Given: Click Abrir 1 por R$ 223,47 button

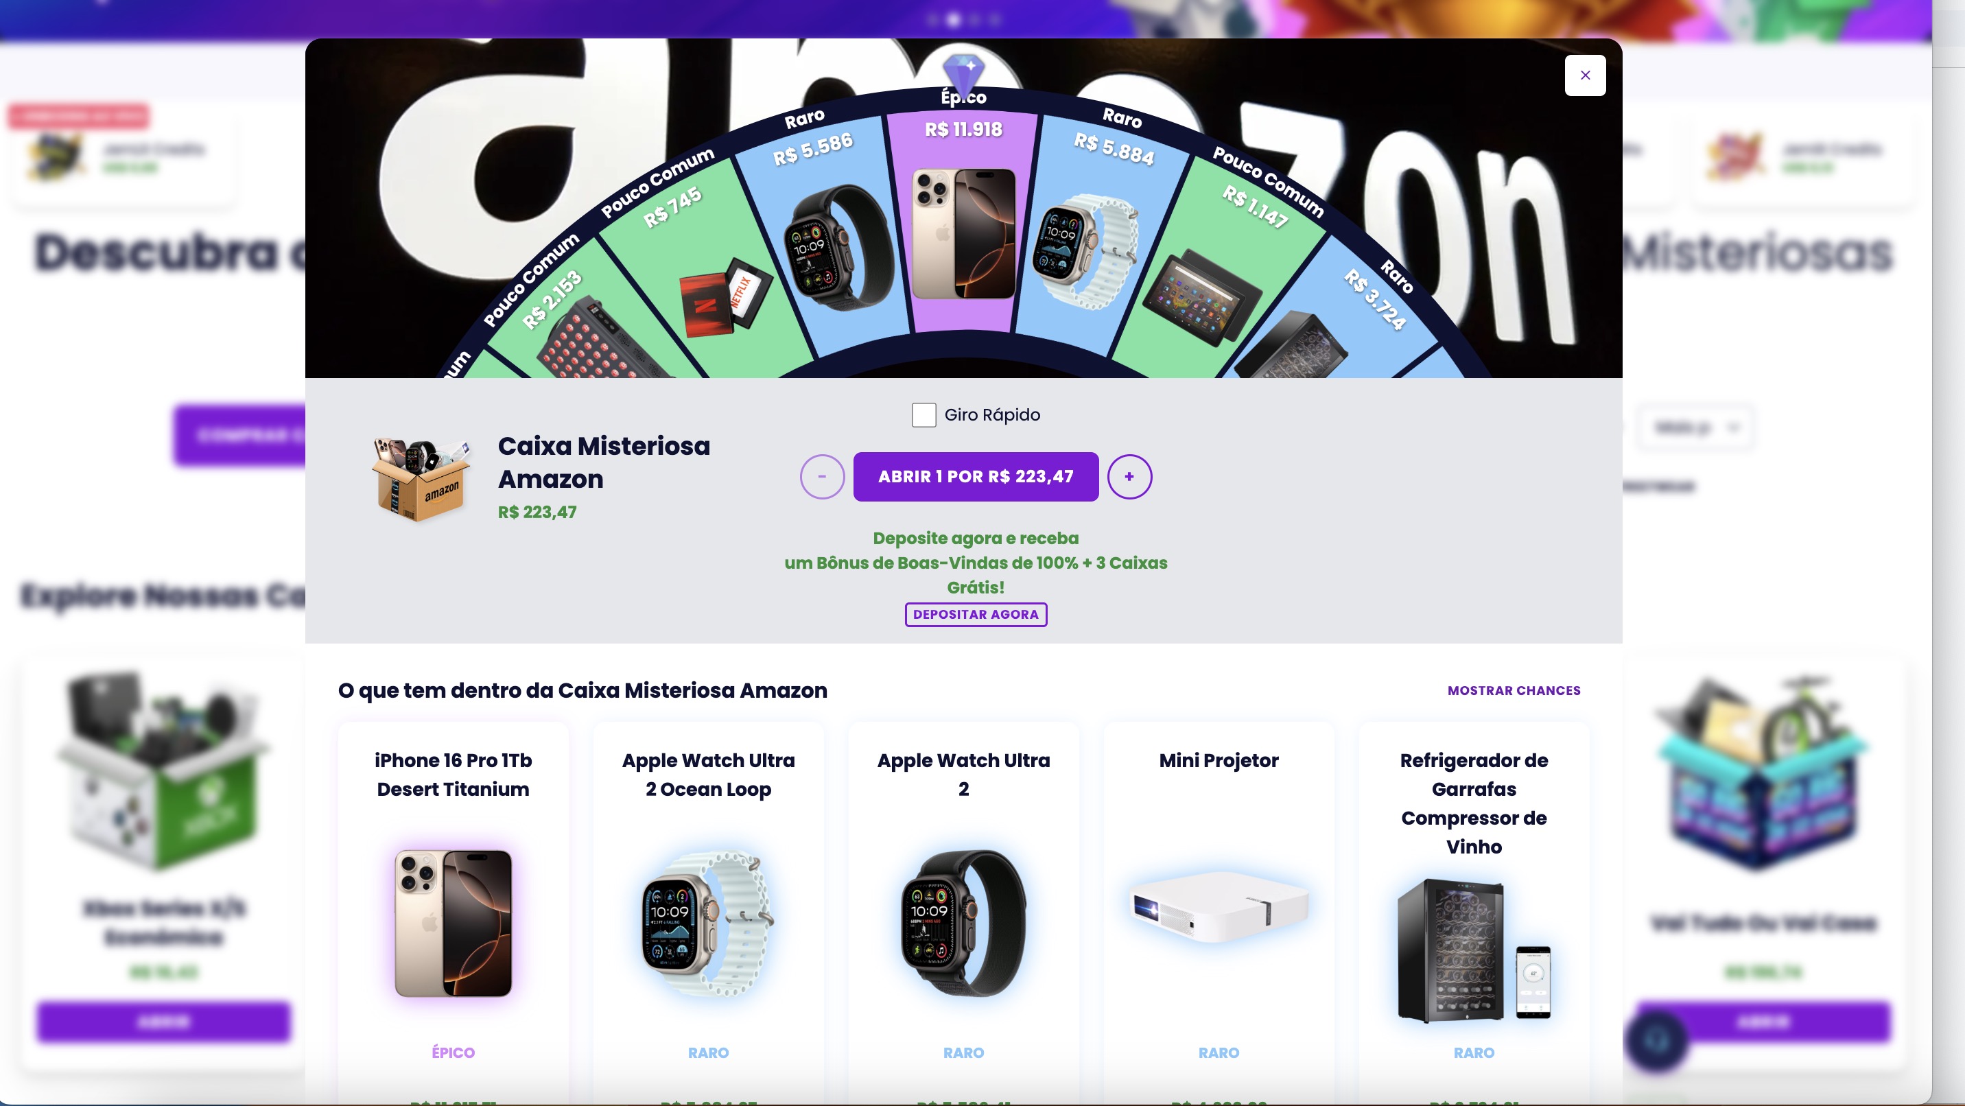Looking at the screenshot, I should (x=976, y=477).
